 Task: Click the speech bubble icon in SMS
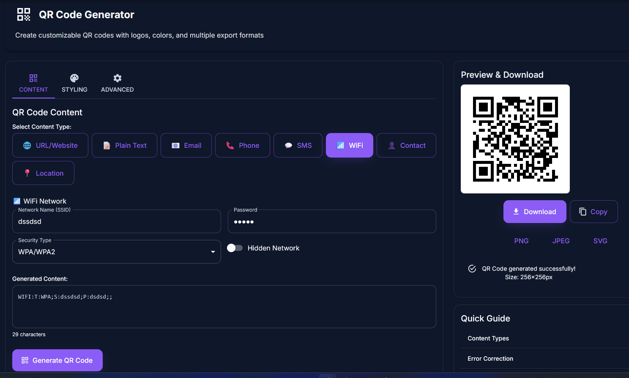pos(288,145)
